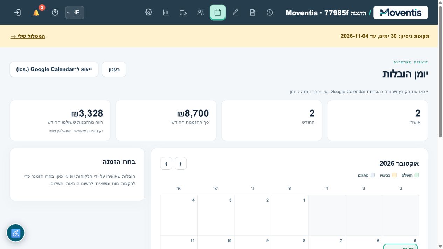The height and width of the screenshot is (249, 443).
Task: Click the בביצוע yellow legend swatch
Action: (395, 175)
